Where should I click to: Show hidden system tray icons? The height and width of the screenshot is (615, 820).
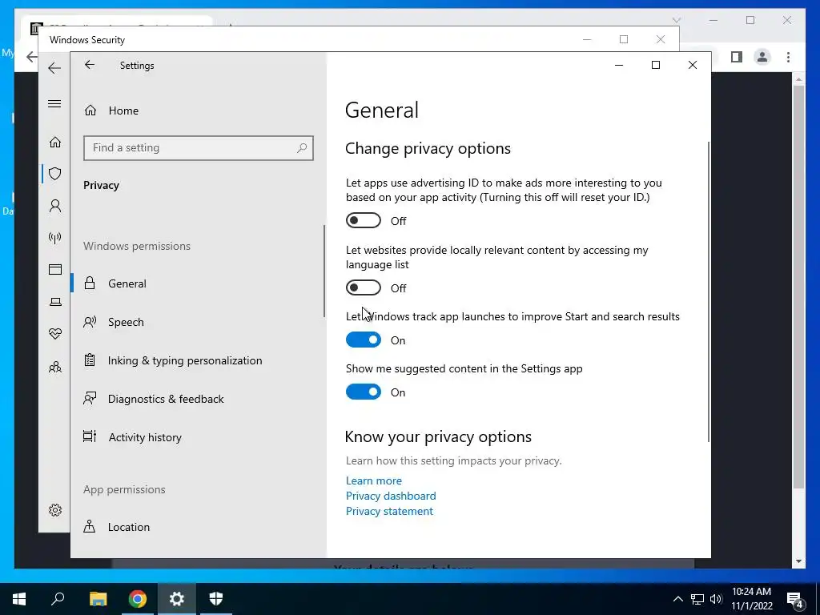click(677, 599)
